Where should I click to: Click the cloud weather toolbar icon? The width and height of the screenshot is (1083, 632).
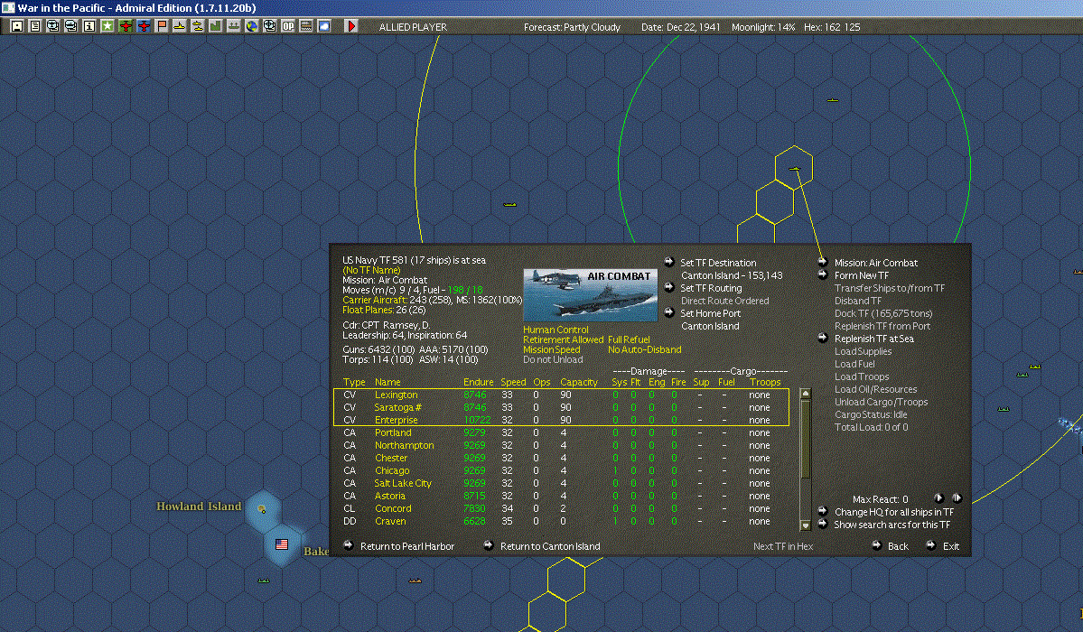(x=324, y=26)
